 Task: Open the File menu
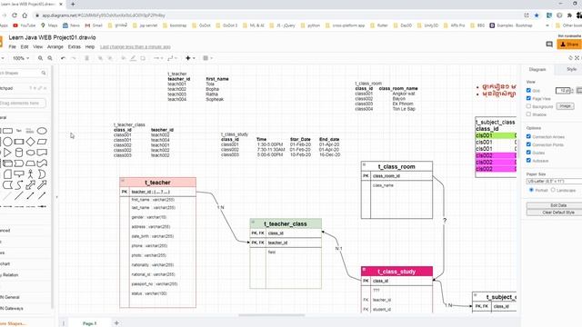[x=12, y=47]
